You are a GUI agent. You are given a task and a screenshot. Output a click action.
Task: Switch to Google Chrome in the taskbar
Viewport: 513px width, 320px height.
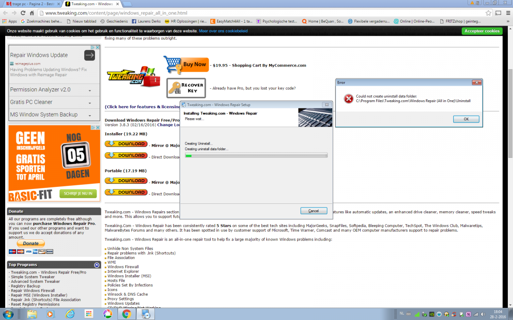click(127, 314)
